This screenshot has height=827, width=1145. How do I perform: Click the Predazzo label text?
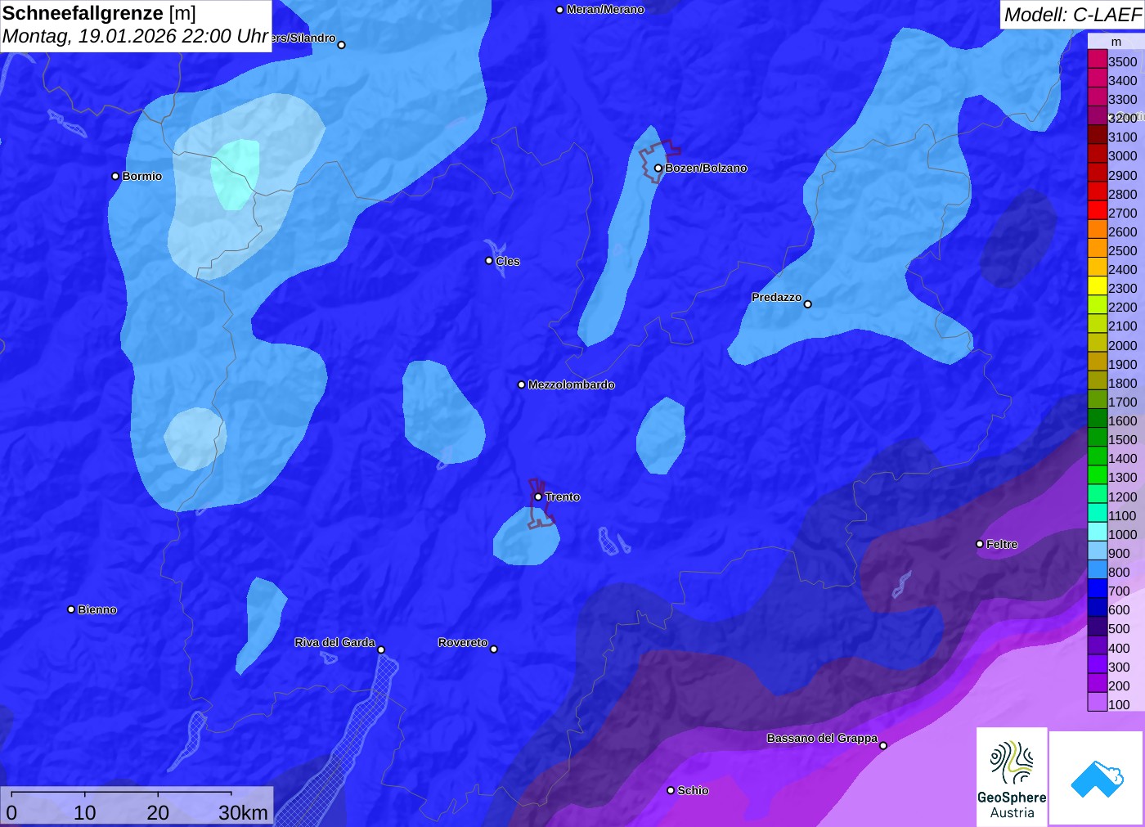pos(777,297)
